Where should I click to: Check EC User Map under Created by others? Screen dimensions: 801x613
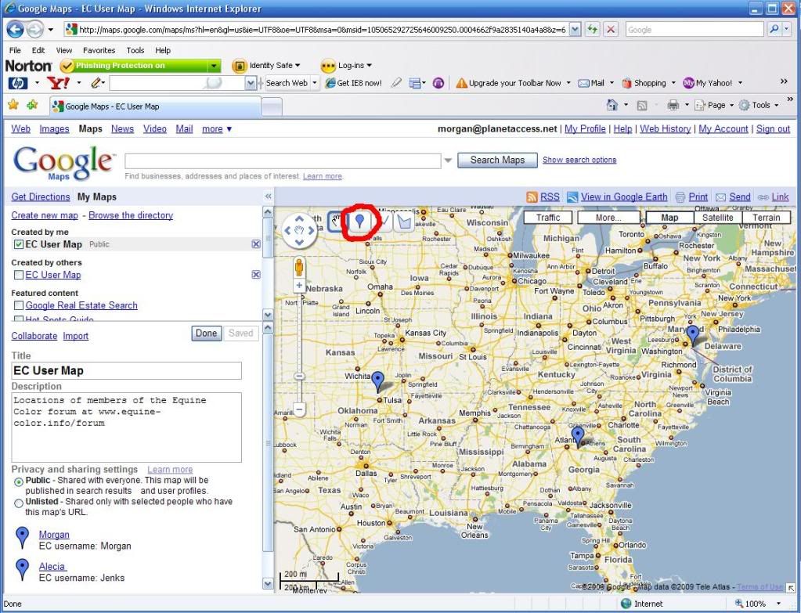click(x=19, y=275)
